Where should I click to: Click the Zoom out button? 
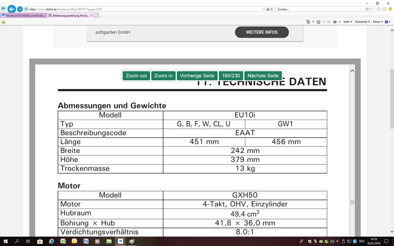136,76
